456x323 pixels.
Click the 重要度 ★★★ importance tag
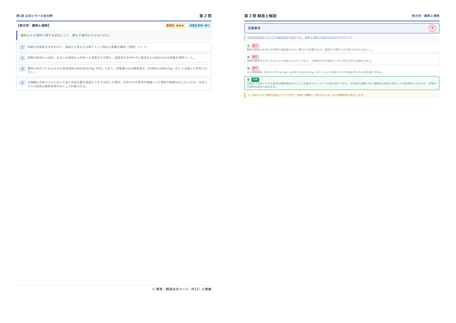click(175, 25)
